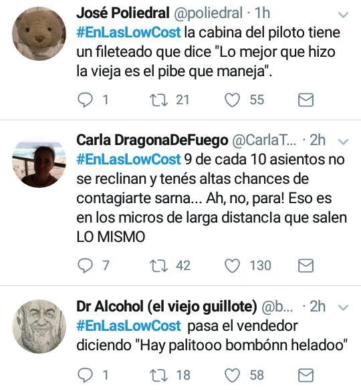Open #EnLasLowCost hashtag in Dr Alcohol's tweet
Screen dimensions: 361x391
point(128,326)
